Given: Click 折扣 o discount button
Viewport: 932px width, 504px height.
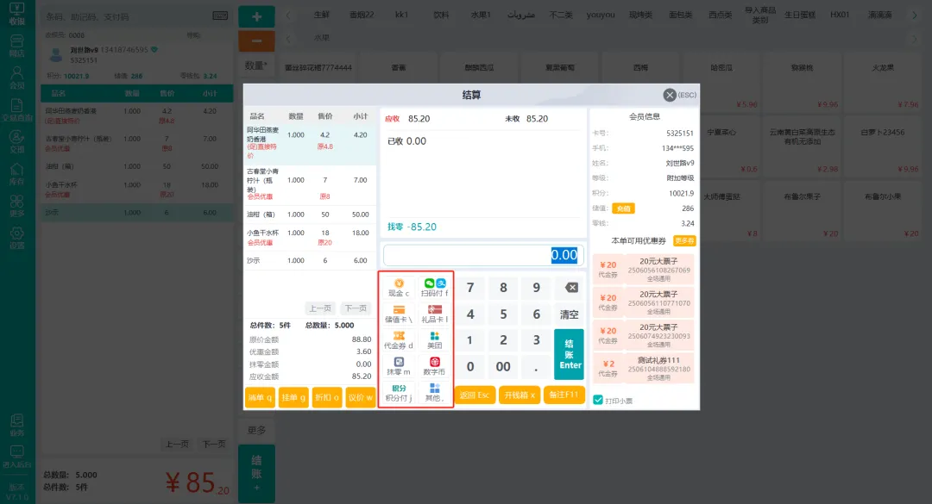Looking at the screenshot, I should 327,397.
